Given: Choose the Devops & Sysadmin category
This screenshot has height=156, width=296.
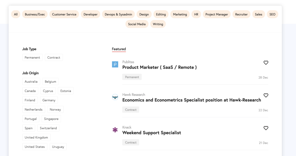Looking at the screenshot, I should coord(118,14).
